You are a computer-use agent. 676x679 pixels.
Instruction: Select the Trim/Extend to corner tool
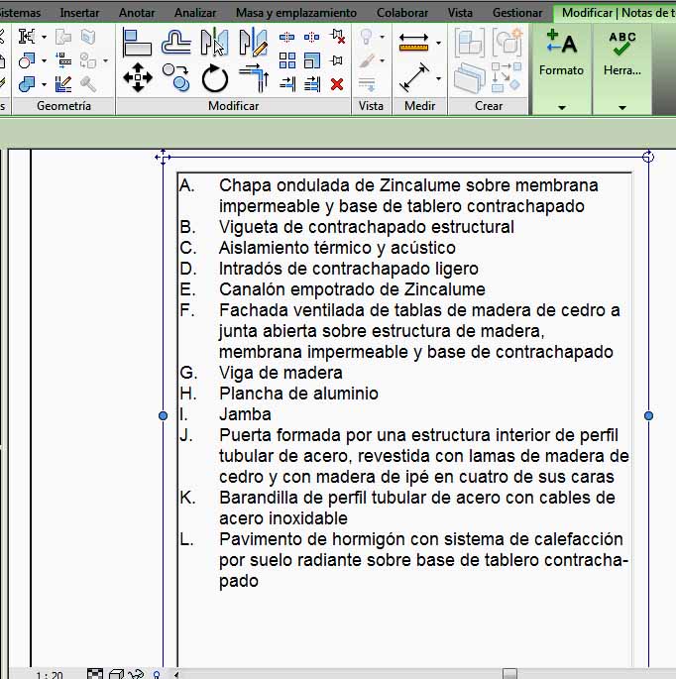click(x=254, y=77)
